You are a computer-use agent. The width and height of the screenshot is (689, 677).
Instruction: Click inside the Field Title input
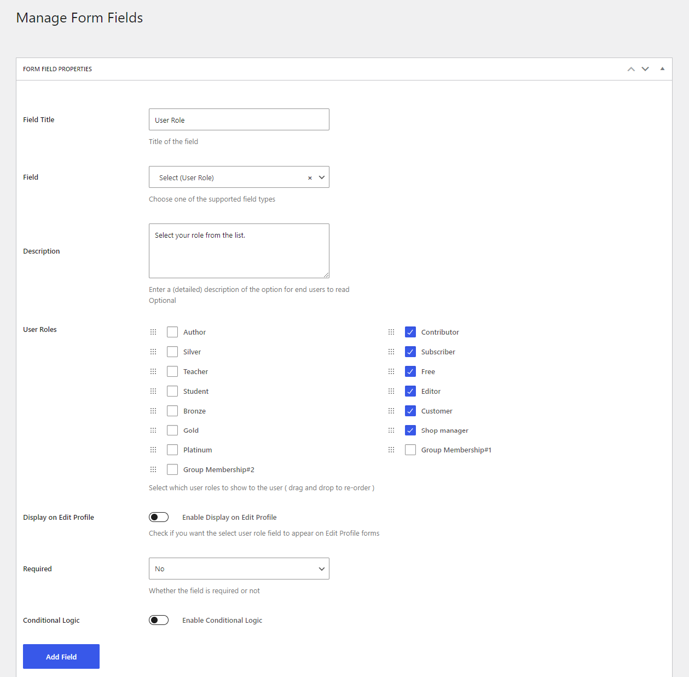(239, 119)
